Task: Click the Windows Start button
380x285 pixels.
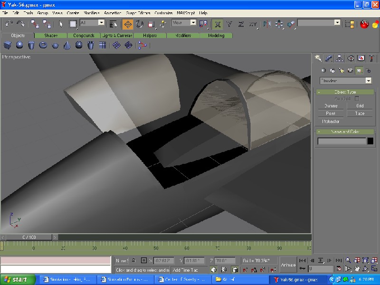Action: pos(16,279)
